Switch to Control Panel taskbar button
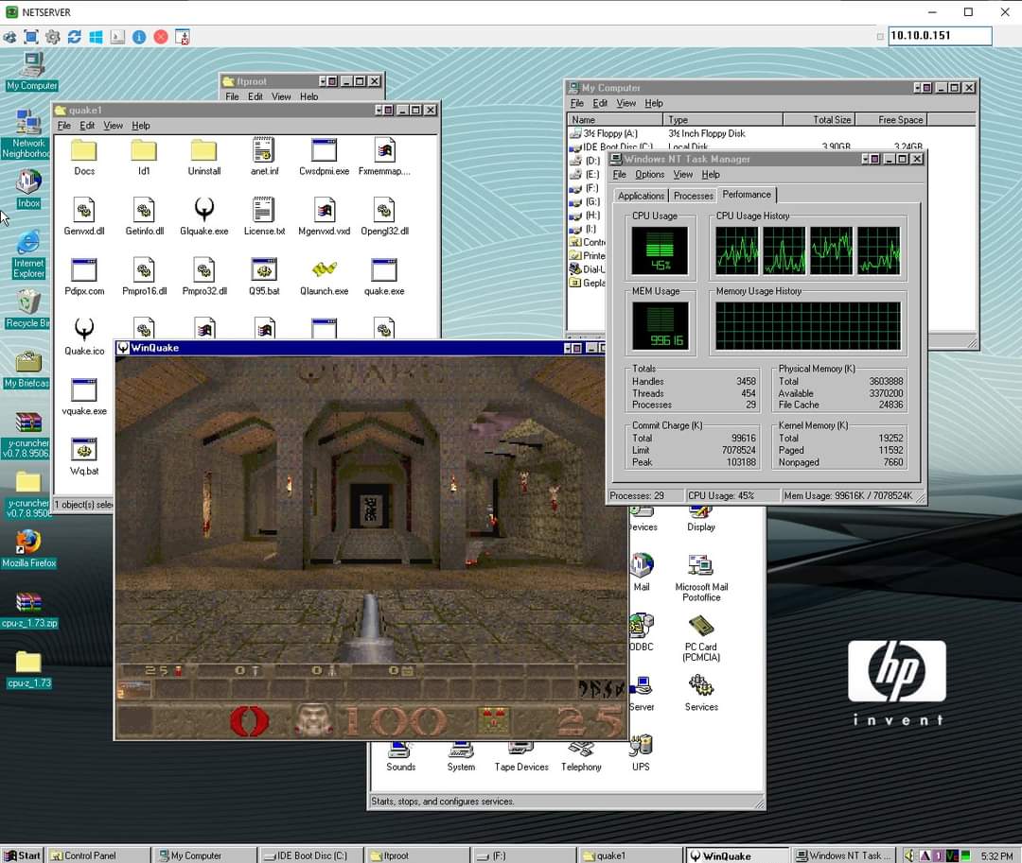 (x=97, y=855)
